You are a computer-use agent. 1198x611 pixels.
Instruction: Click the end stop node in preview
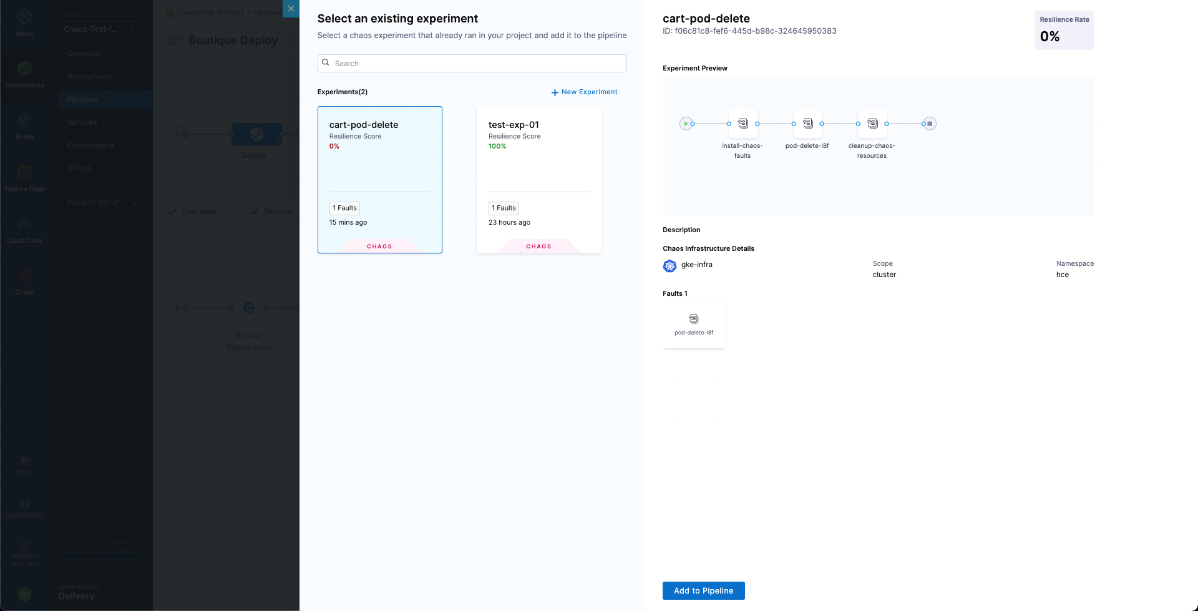(x=930, y=124)
